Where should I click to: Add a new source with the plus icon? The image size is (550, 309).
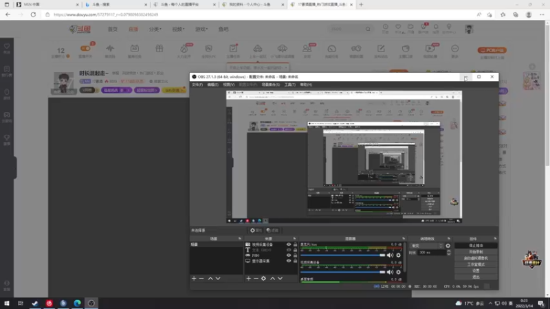pos(248,279)
